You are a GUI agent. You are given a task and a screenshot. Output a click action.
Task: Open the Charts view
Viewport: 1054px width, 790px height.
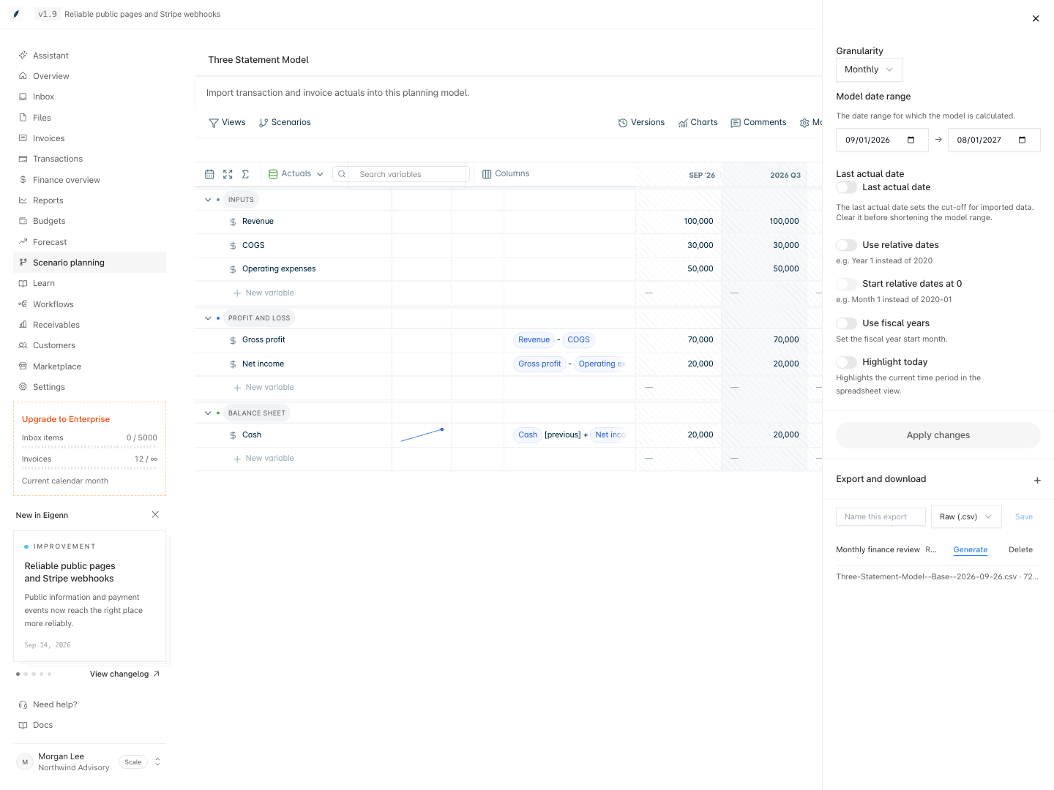[x=698, y=122]
